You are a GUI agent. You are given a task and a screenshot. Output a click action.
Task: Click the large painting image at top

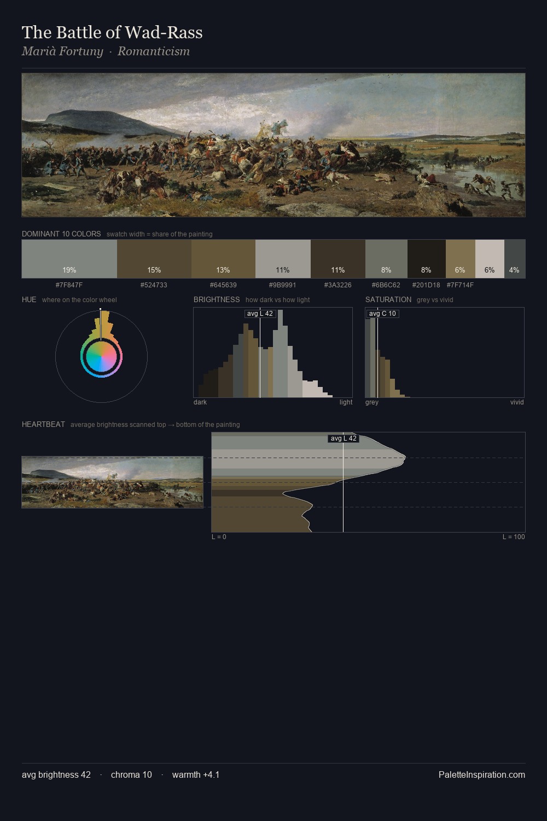pyautogui.click(x=273, y=145)
